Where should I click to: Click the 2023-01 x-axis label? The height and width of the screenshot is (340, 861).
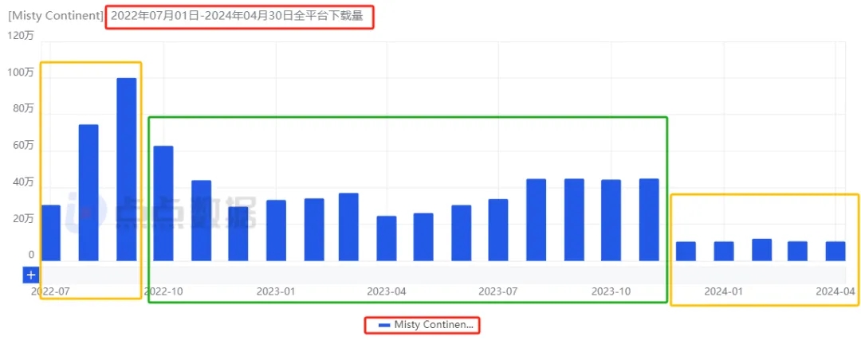coord(276,291)
